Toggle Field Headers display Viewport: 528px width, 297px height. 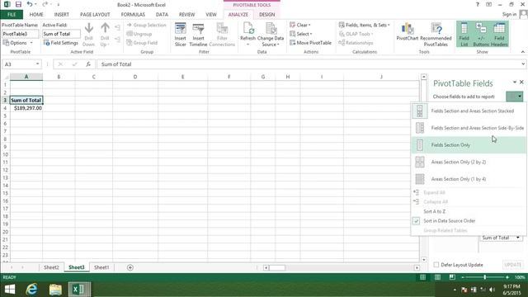coord(499,35)
